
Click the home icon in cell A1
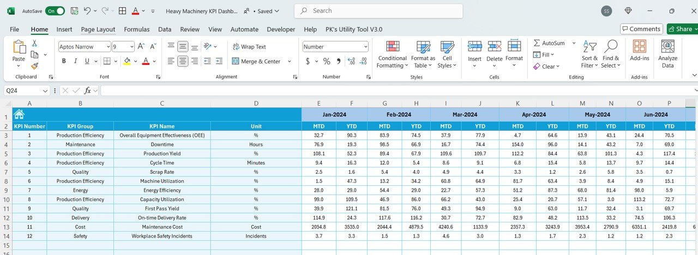[19, 114]
